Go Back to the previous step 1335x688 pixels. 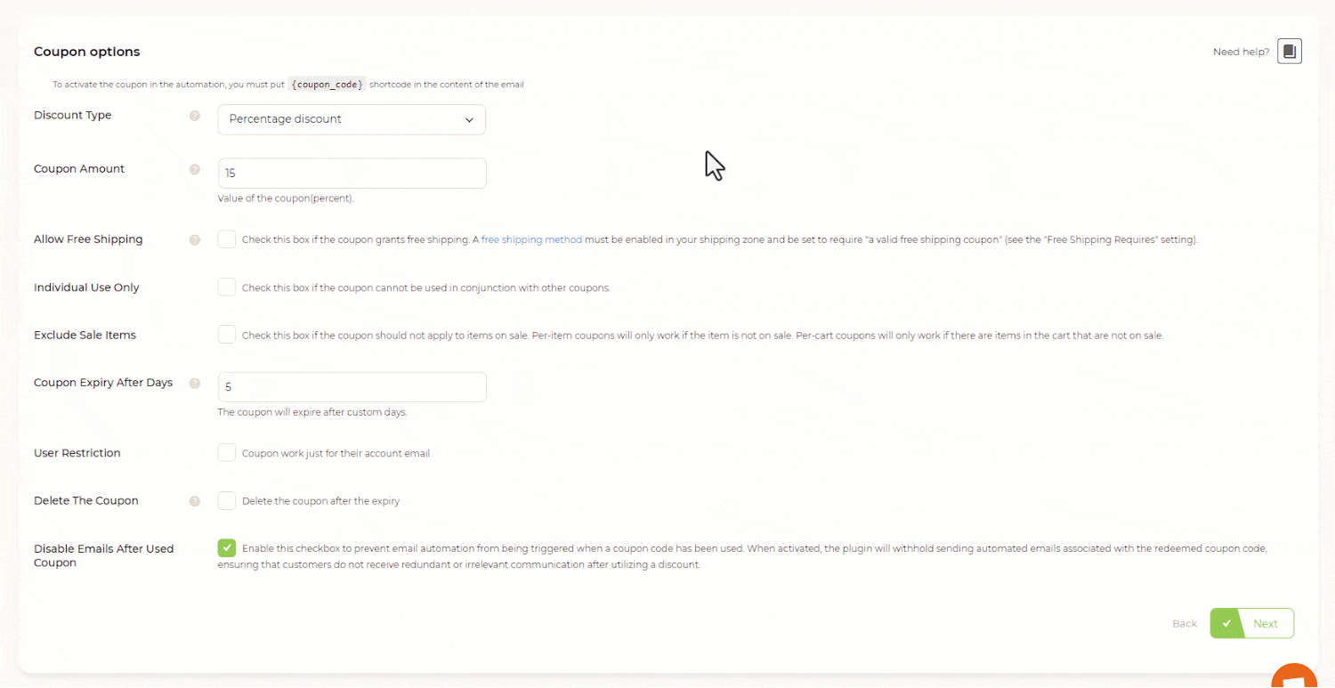[x=1184, y=624]
